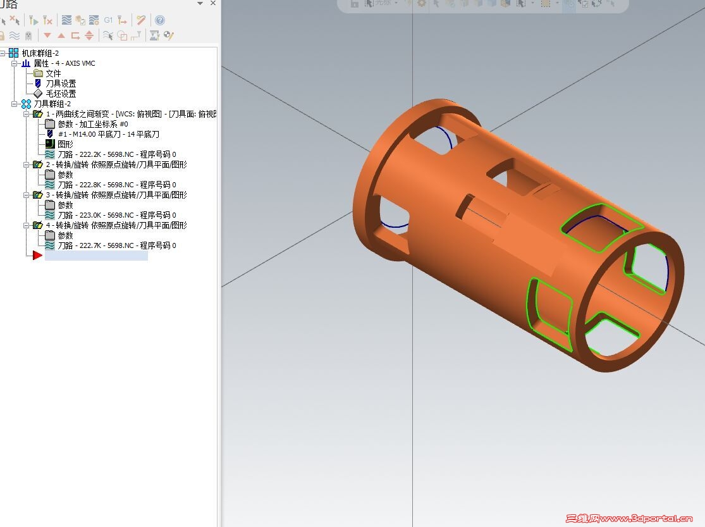Delete all operations and tools icon
705x527 pixels.
point(141,20)
